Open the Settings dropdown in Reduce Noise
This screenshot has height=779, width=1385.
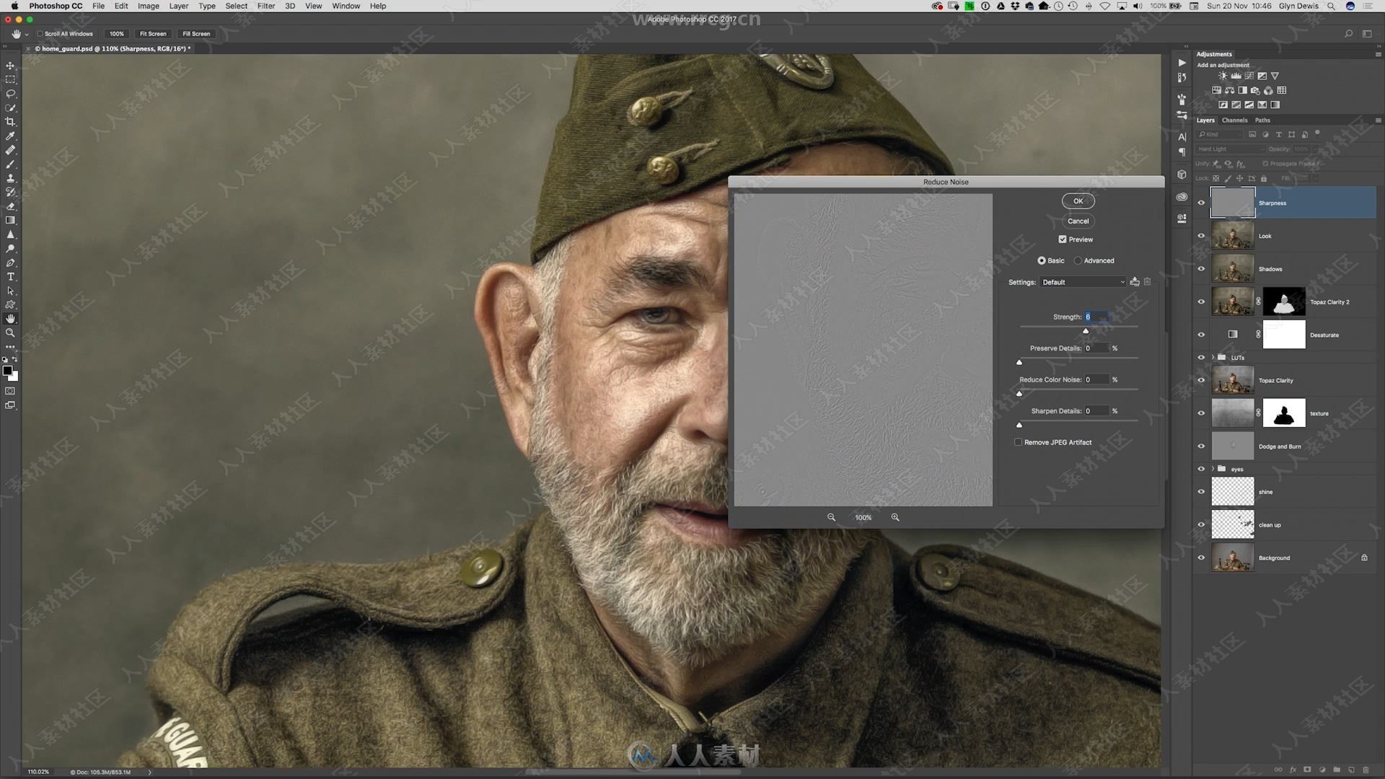[x=1083, y=281]
